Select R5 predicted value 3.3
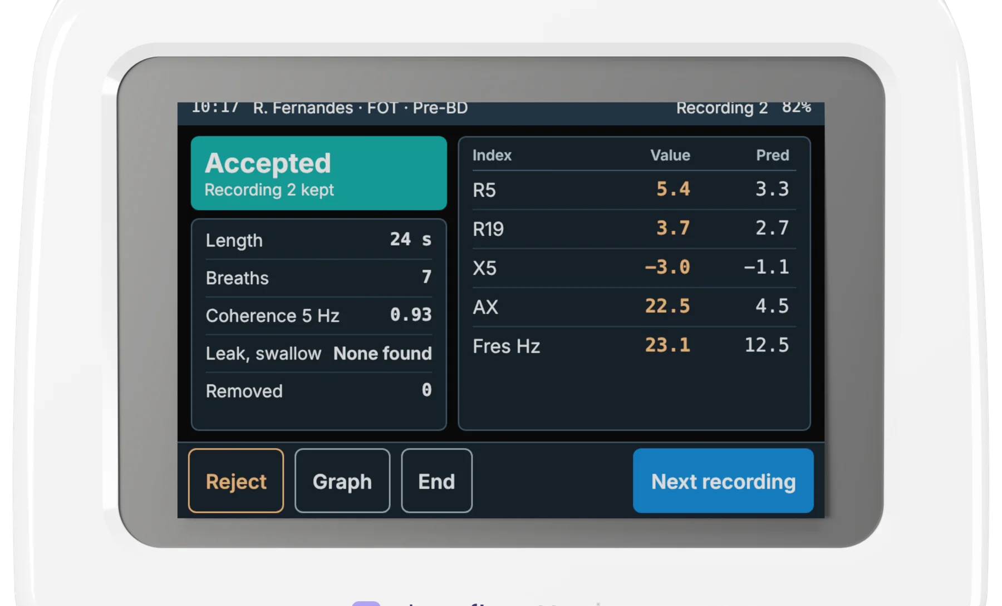This screenshot has width=1002, height=606. click(772, 189)
